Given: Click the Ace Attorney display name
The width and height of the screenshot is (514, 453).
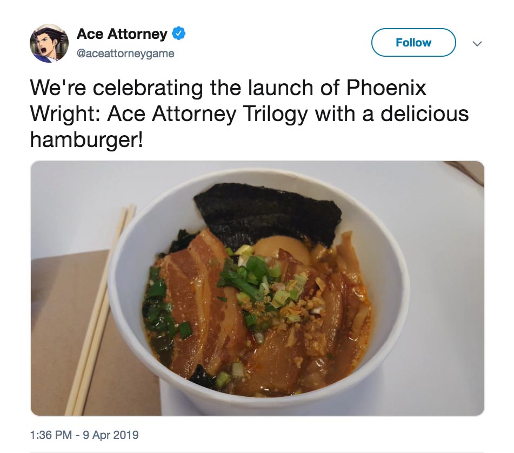Looking at the screenshot, I should pos(122,34).
